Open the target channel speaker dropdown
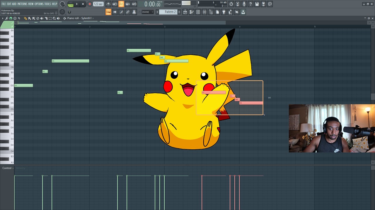375x210 pixels. [x=64, y=18]
